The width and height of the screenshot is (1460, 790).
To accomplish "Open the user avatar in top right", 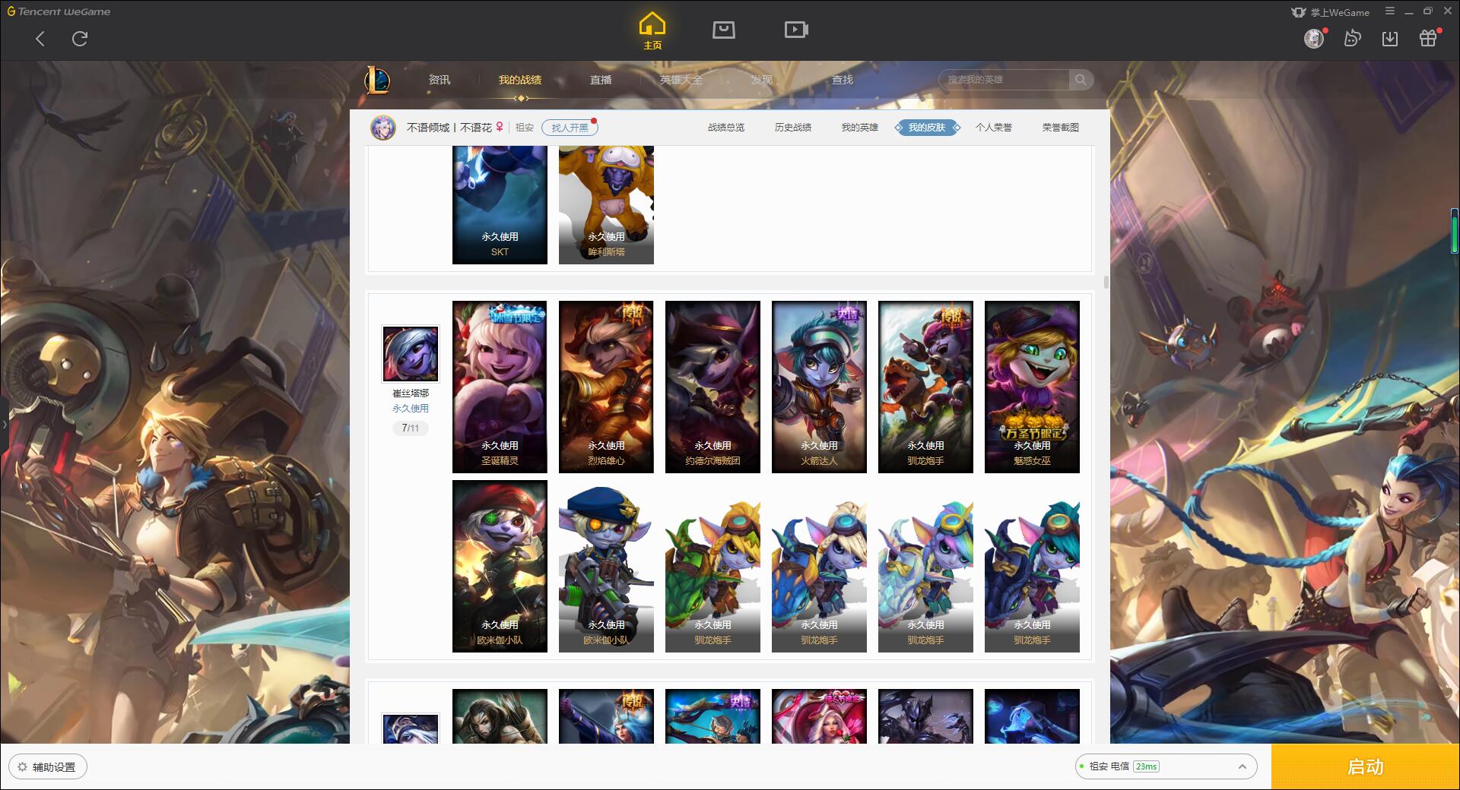I will click(x=1314, y=38).
